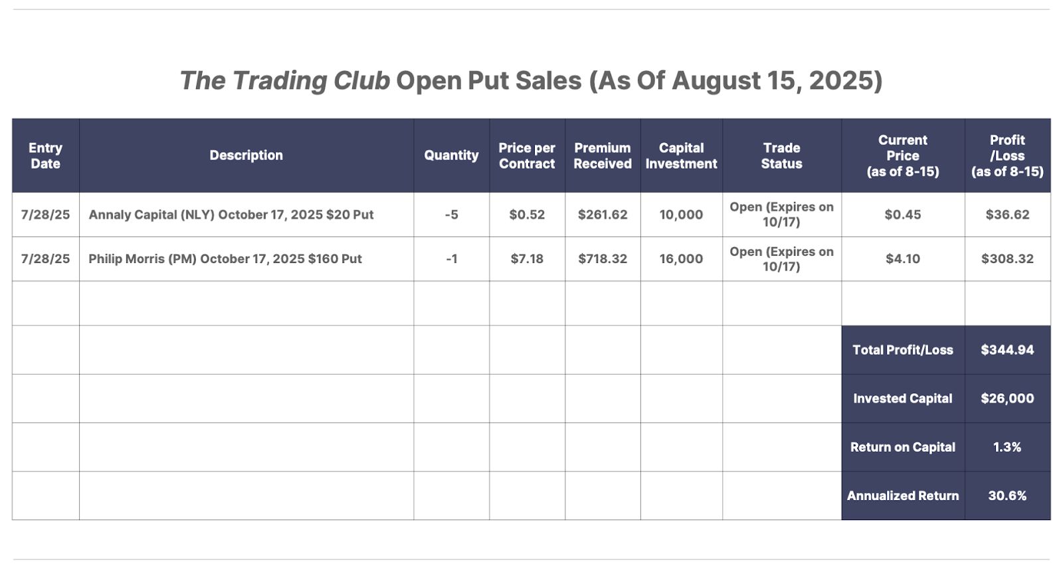This screenshot has height=570, width=1063.
Task: Select the $261.62 premium received cell
Action: 603,215
